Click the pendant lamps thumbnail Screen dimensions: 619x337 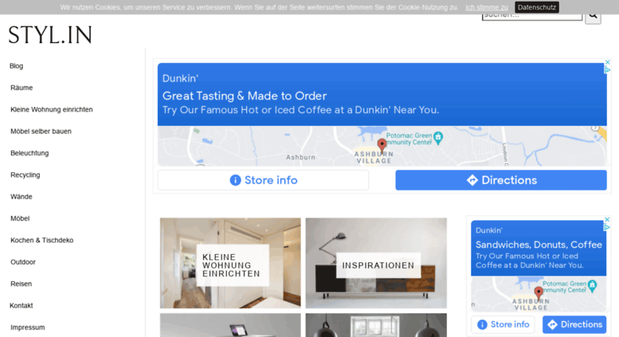tap(376, 325)
